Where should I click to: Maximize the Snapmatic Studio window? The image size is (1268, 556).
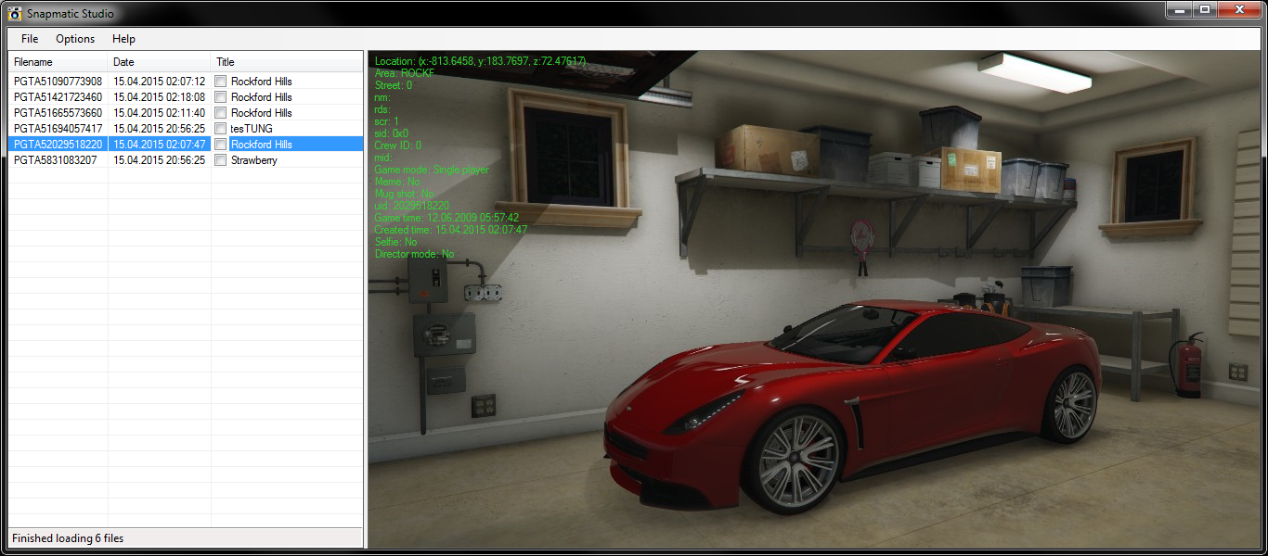pos(1204,9)
